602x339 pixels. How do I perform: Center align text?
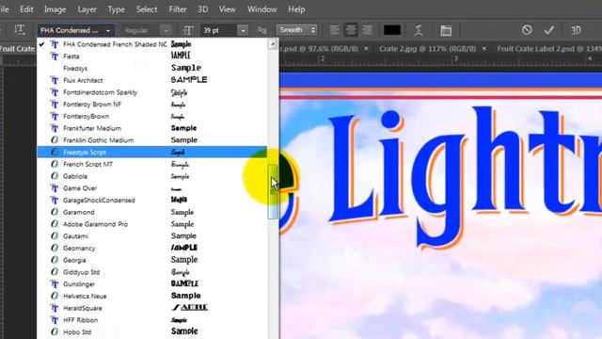click(x=351, y=30)
